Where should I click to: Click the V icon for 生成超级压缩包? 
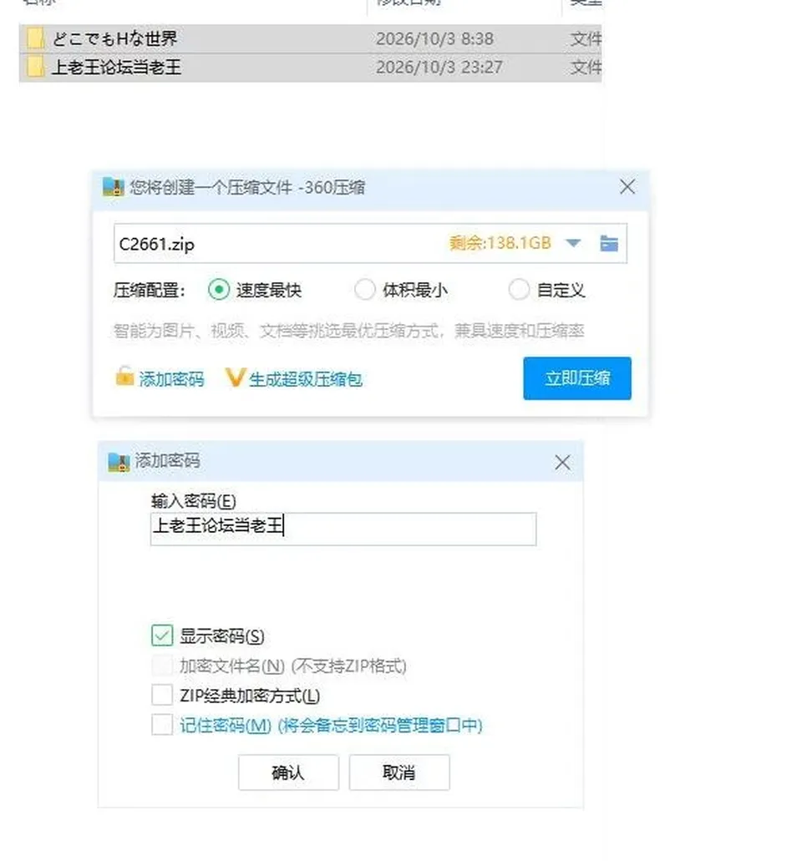click(x=235, y=377)
